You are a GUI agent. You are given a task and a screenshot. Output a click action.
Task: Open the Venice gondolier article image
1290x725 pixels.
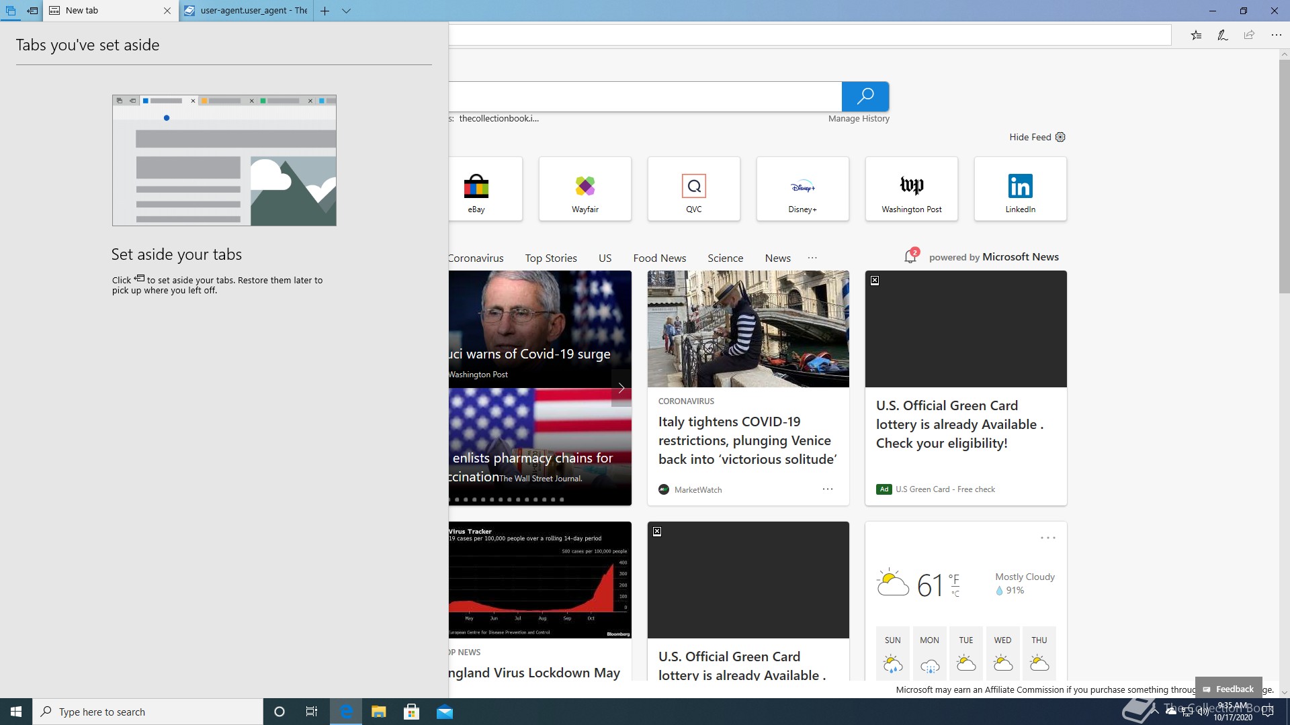748,329
